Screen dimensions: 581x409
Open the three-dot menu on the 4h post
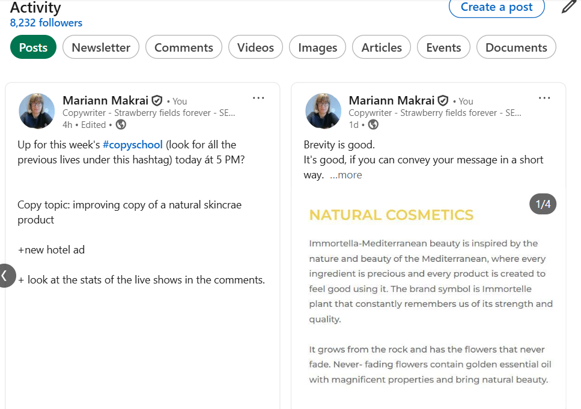click(258, 98)
